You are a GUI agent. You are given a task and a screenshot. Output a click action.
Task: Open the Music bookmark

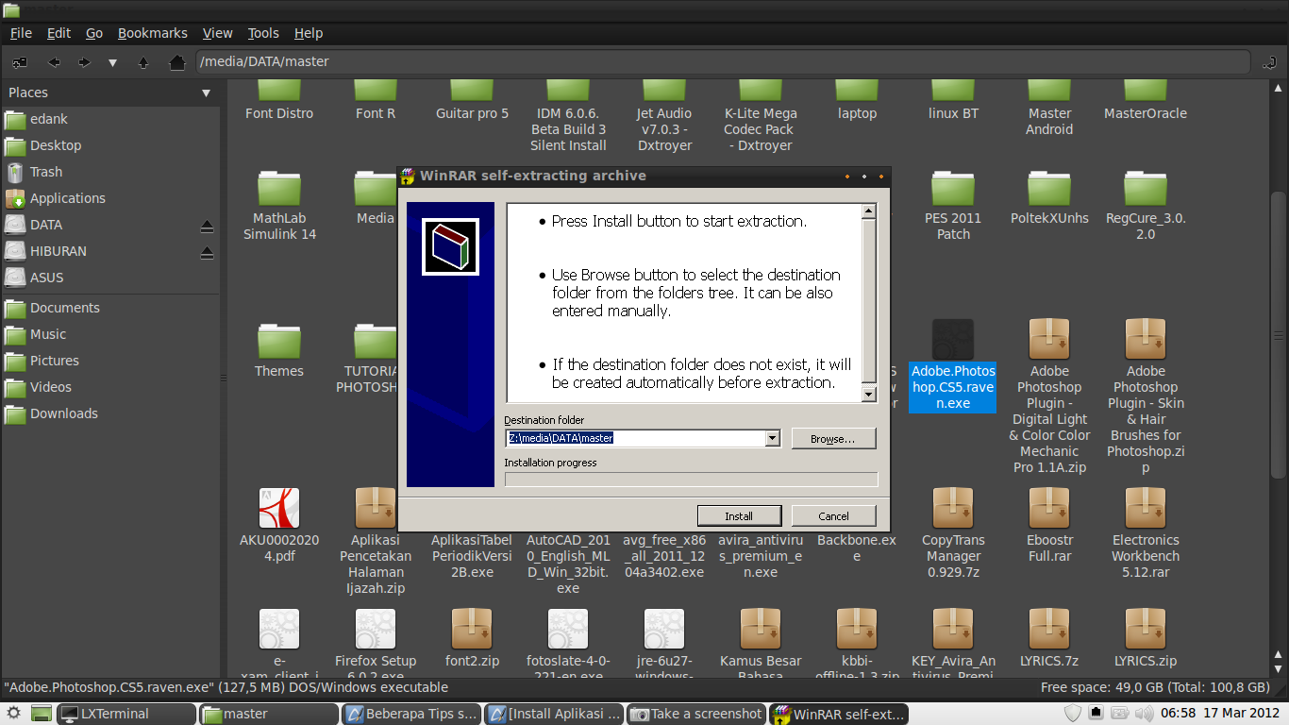tap(110, 334)
